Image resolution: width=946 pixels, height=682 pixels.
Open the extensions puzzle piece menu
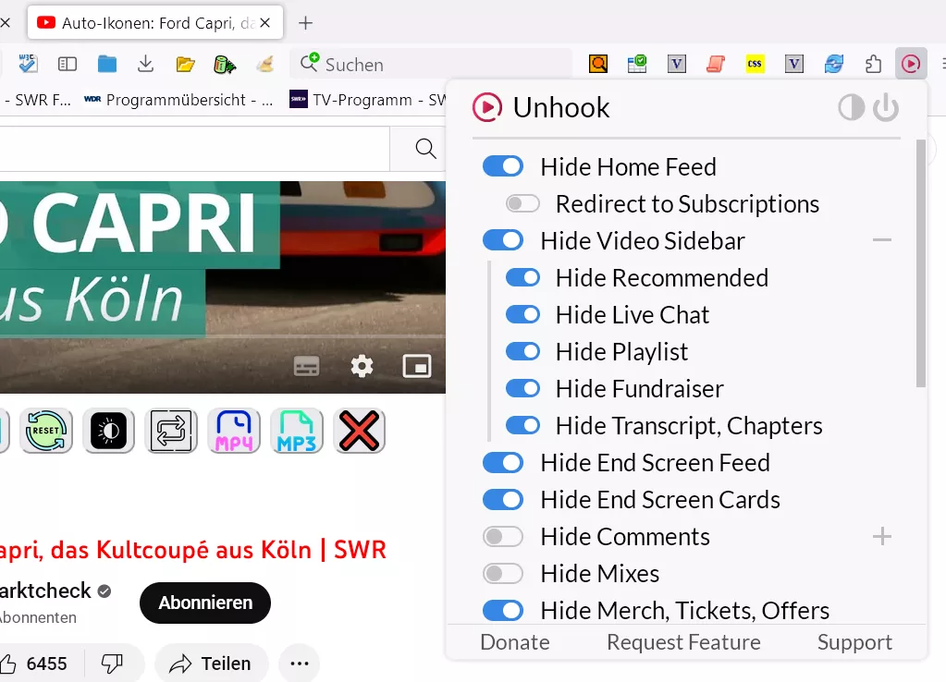(x=873, y=64)
